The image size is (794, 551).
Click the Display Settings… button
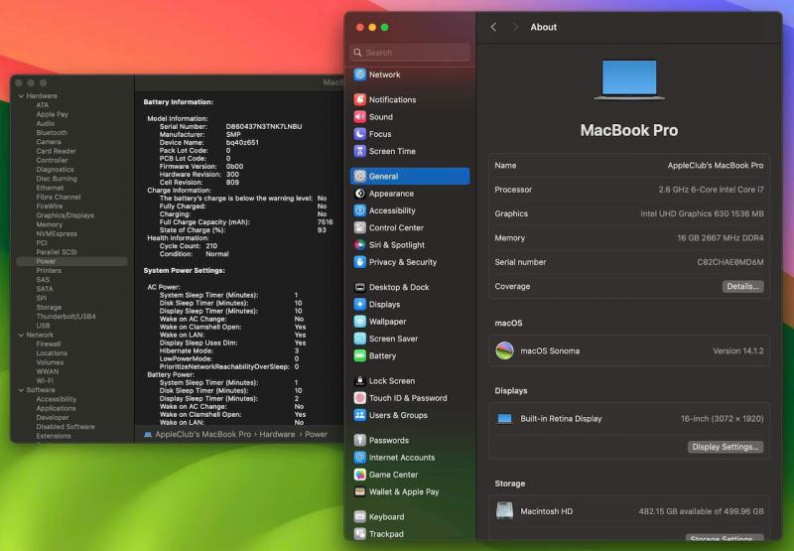tap(726, 447)
